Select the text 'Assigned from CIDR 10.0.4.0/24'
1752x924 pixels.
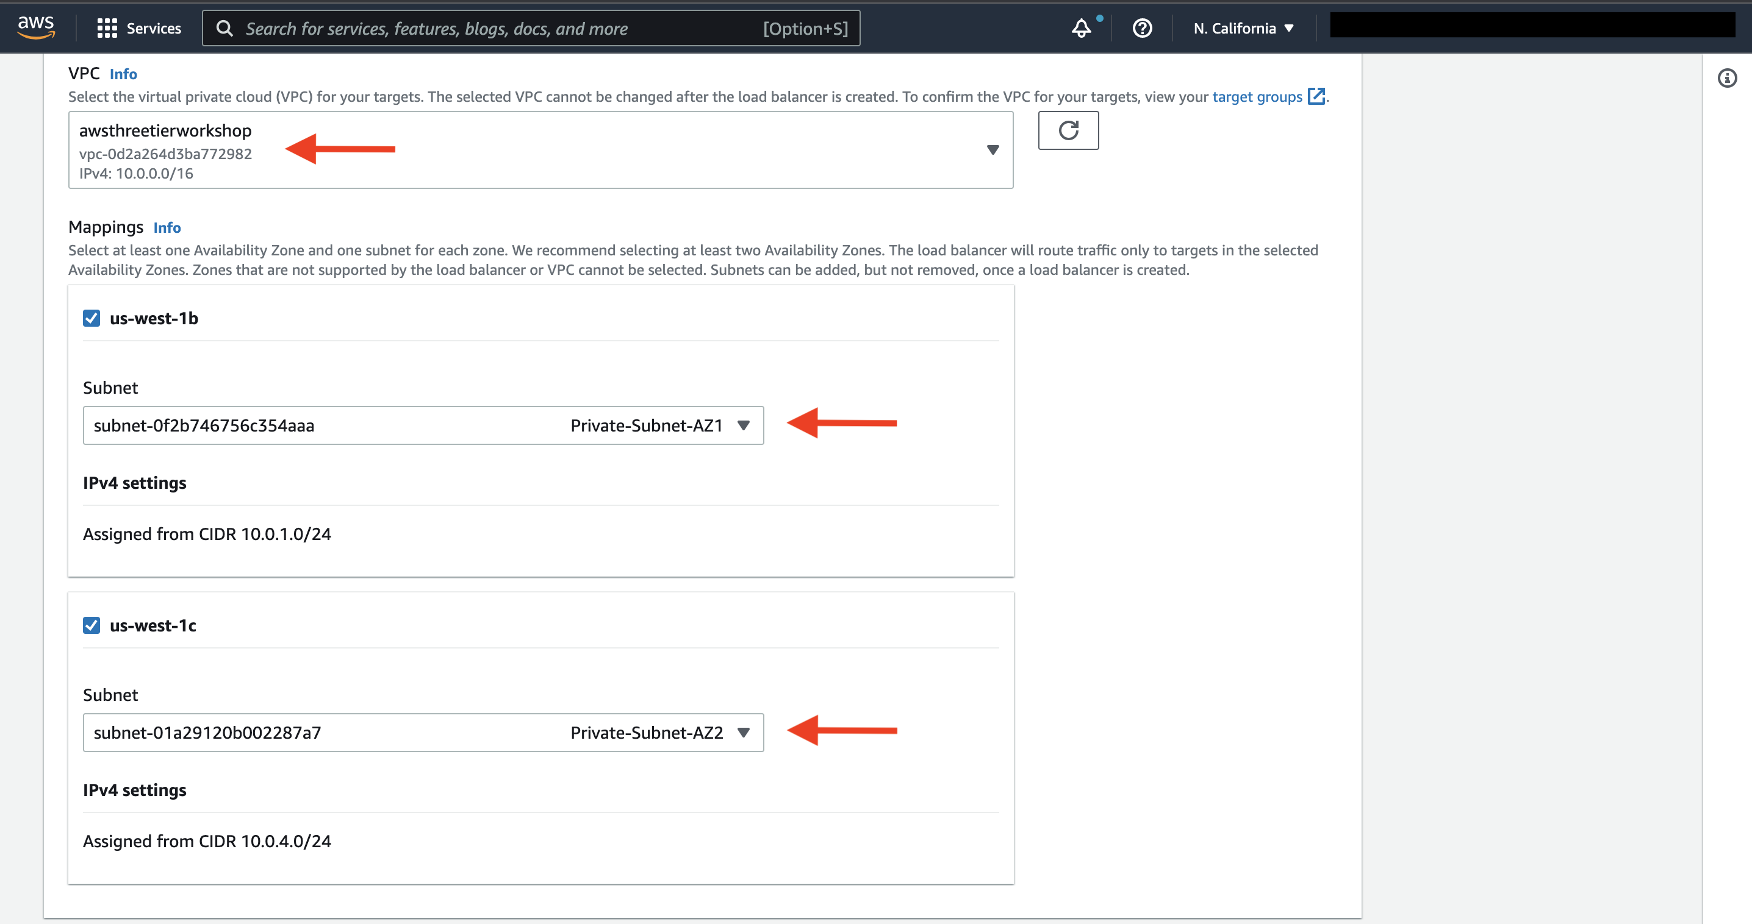(207, 841)
